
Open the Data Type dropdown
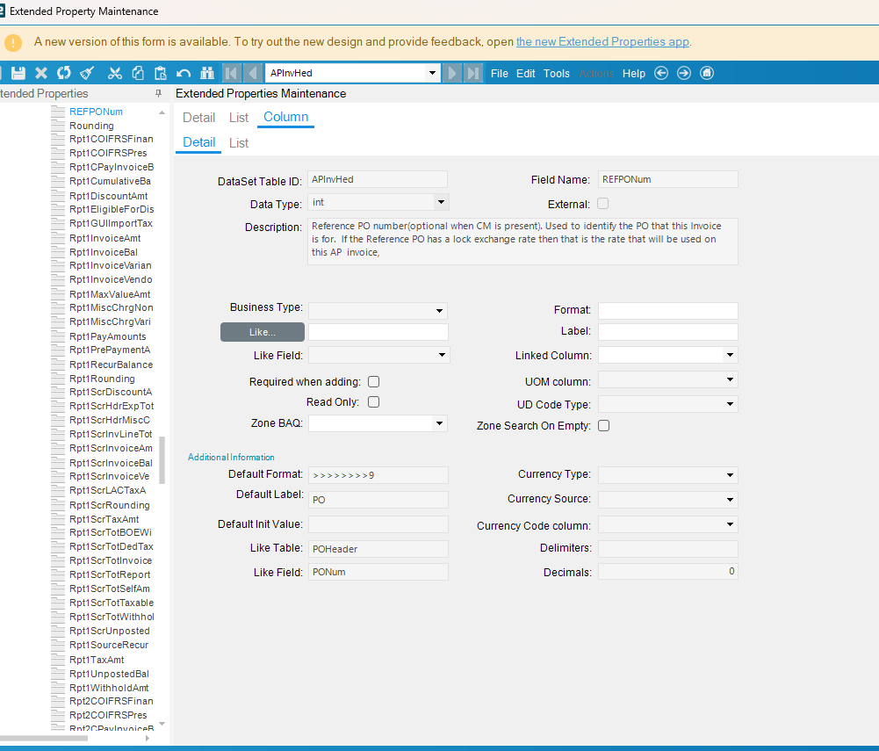coord(440,202)
